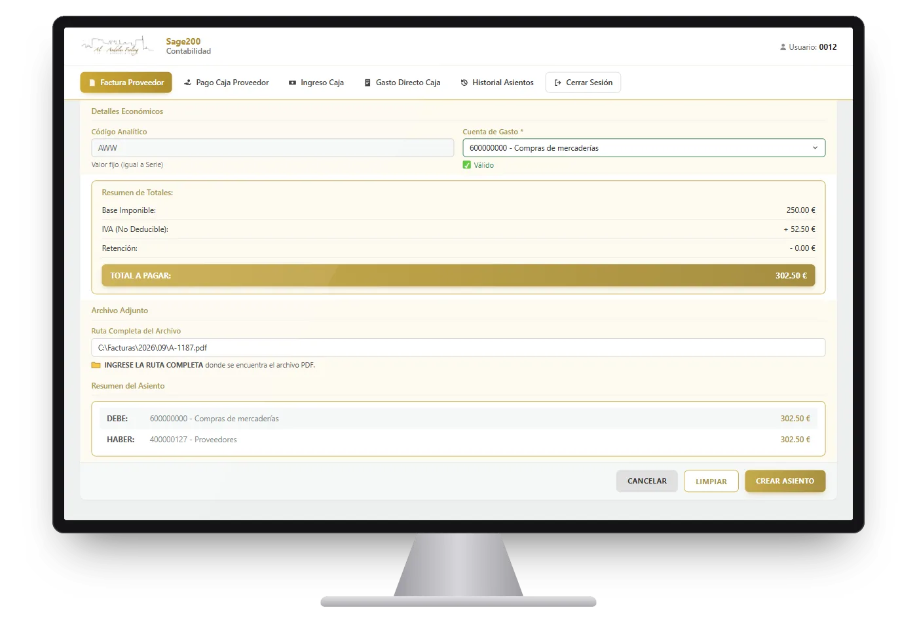Click the Ruta Completa del Archivo field

coord(458,348)
